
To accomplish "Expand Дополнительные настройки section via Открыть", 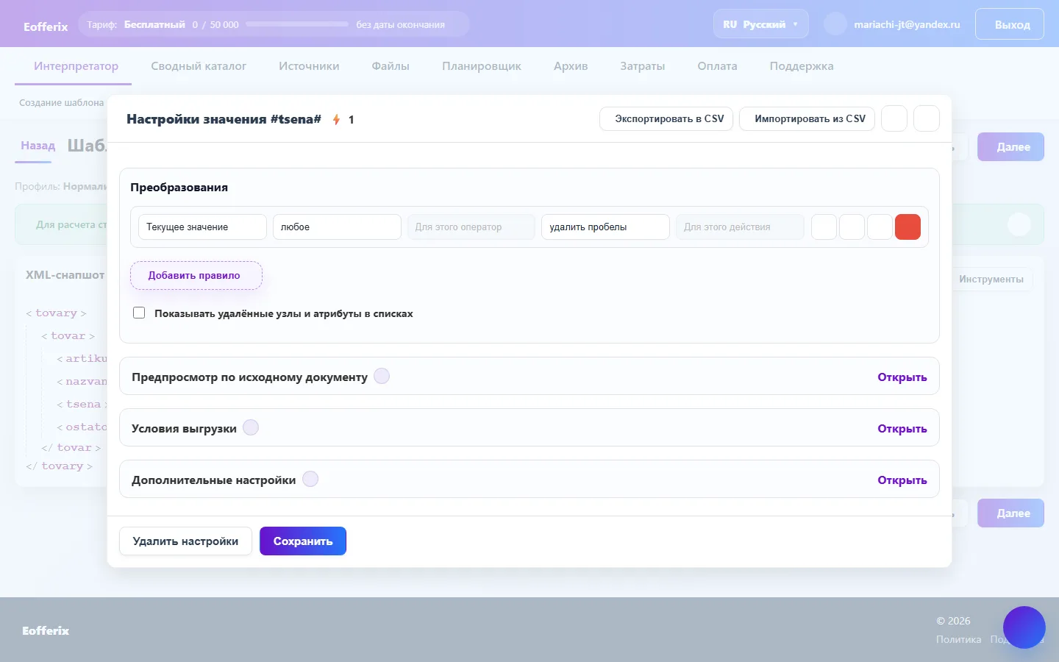I will pos(902,480).
